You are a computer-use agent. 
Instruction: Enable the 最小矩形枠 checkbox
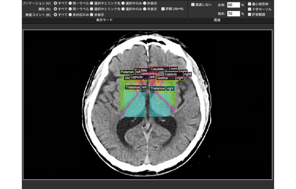point(250,4)
